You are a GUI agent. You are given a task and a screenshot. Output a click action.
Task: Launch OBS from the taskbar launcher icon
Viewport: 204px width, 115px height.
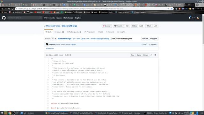(14, 113)
